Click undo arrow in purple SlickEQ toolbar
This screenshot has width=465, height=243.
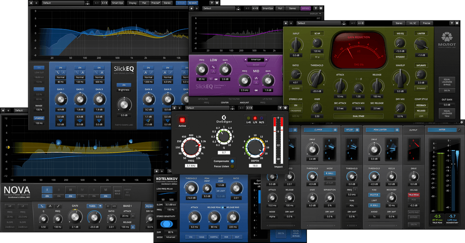pos(192,9)
